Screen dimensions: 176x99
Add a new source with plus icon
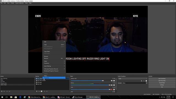(37, 91)
